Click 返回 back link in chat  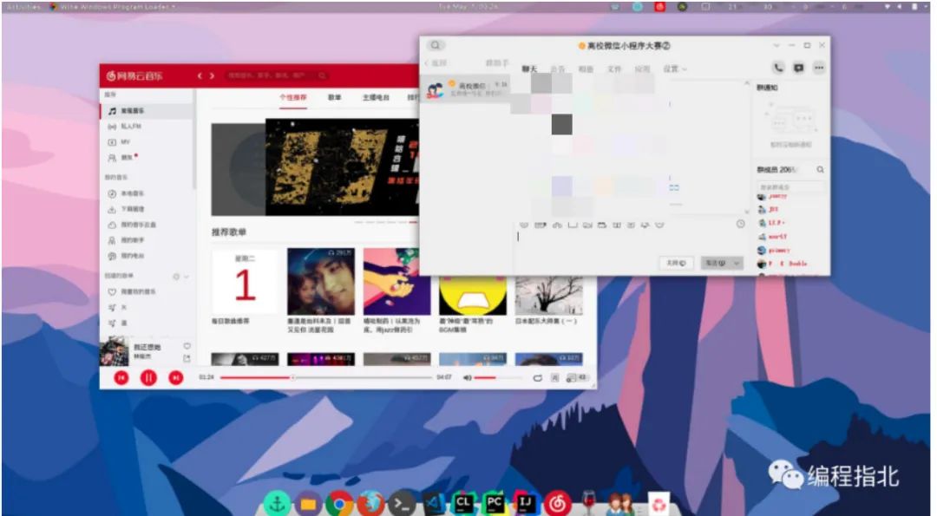click(x=436, y=62)
